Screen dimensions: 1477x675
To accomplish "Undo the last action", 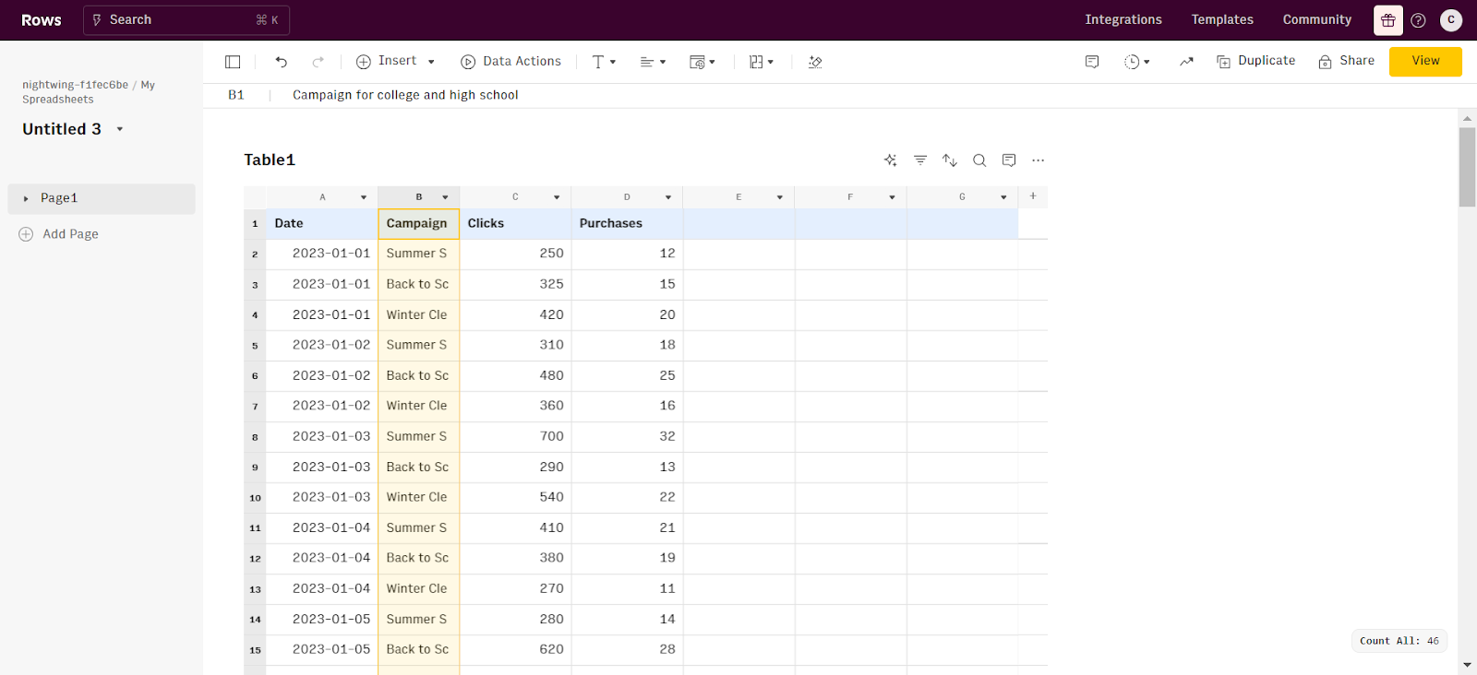I will (282, 62).
